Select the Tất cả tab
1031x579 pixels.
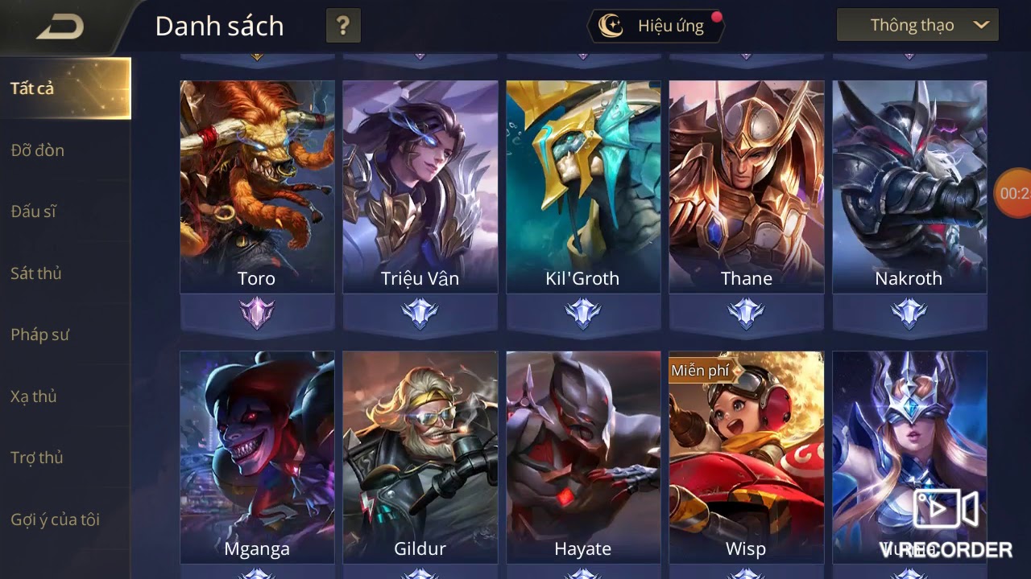pyautogui.click(x=65, y=88)
